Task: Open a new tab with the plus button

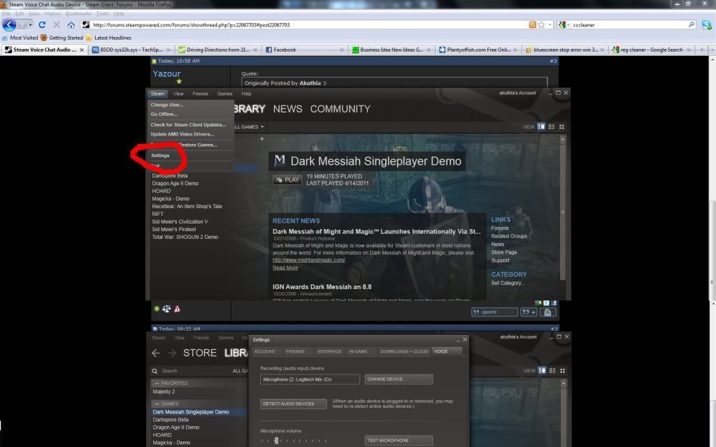Action: 702,50
